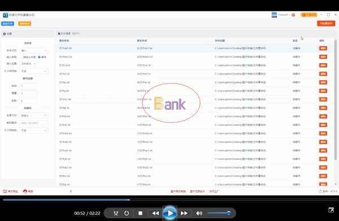339x221 pixels.
Task: Click the 新文件名 column header
Action: pos(142,41)
